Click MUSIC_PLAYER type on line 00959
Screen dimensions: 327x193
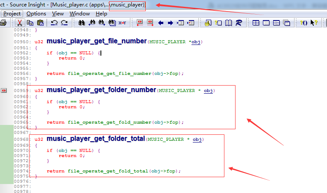(177, 91)
